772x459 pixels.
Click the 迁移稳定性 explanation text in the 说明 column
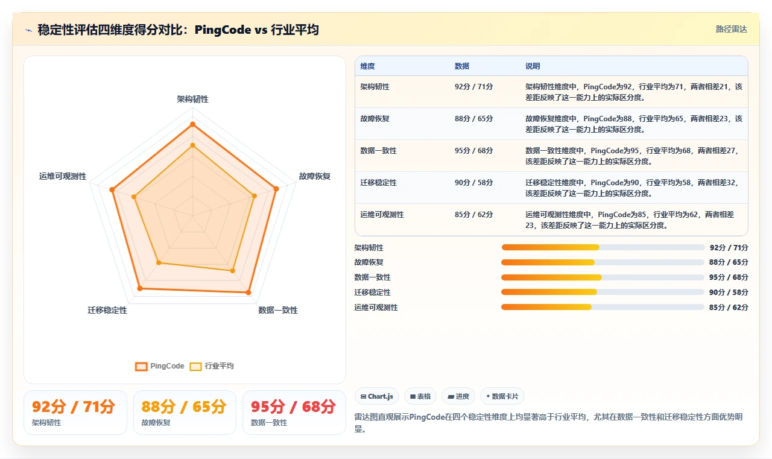(x=631, y=188)
